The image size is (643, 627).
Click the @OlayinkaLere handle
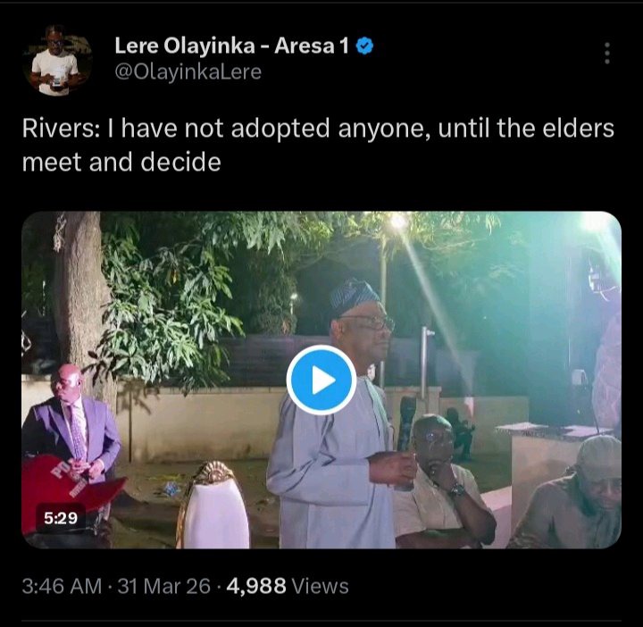tap(188, 72)
